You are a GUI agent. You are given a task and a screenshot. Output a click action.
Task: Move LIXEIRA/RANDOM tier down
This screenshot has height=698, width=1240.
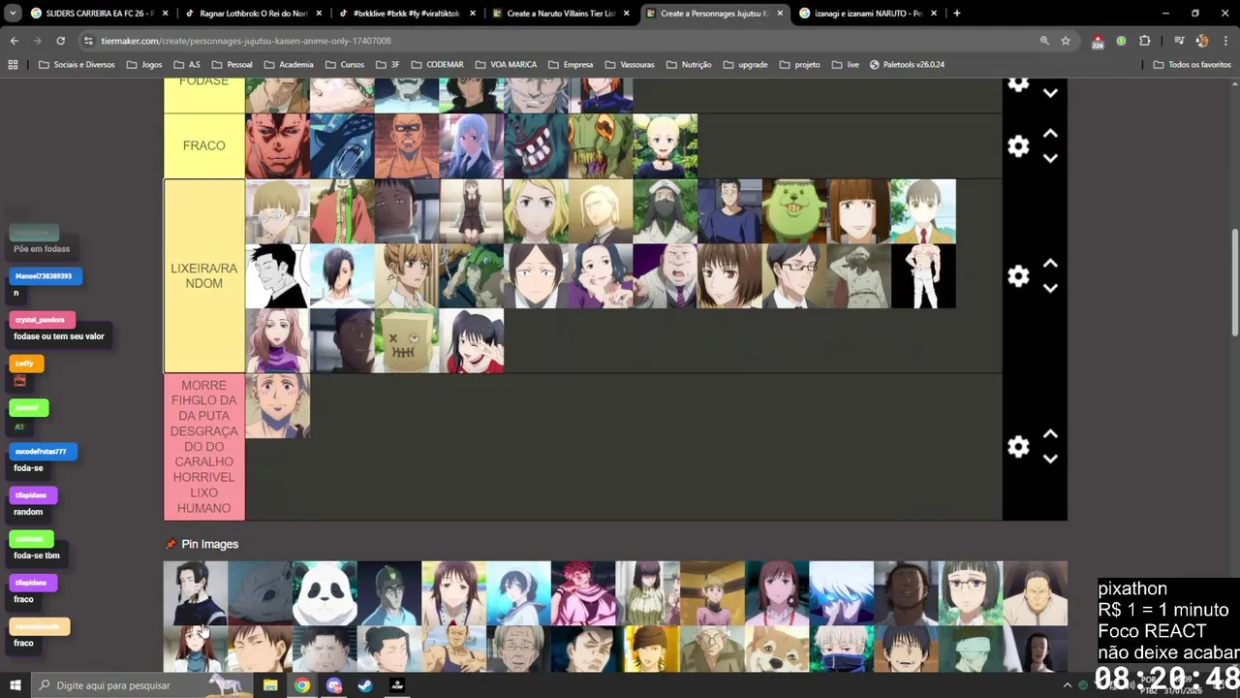(1050, 288)
